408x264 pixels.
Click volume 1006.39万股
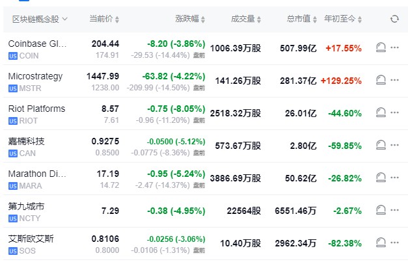[236, 48]
